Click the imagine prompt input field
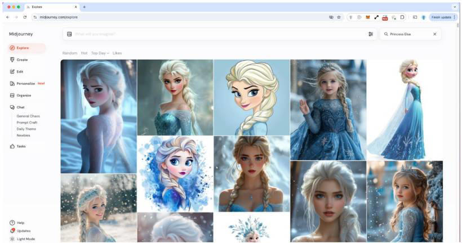The image size is (462, 248). coord(220,34)
